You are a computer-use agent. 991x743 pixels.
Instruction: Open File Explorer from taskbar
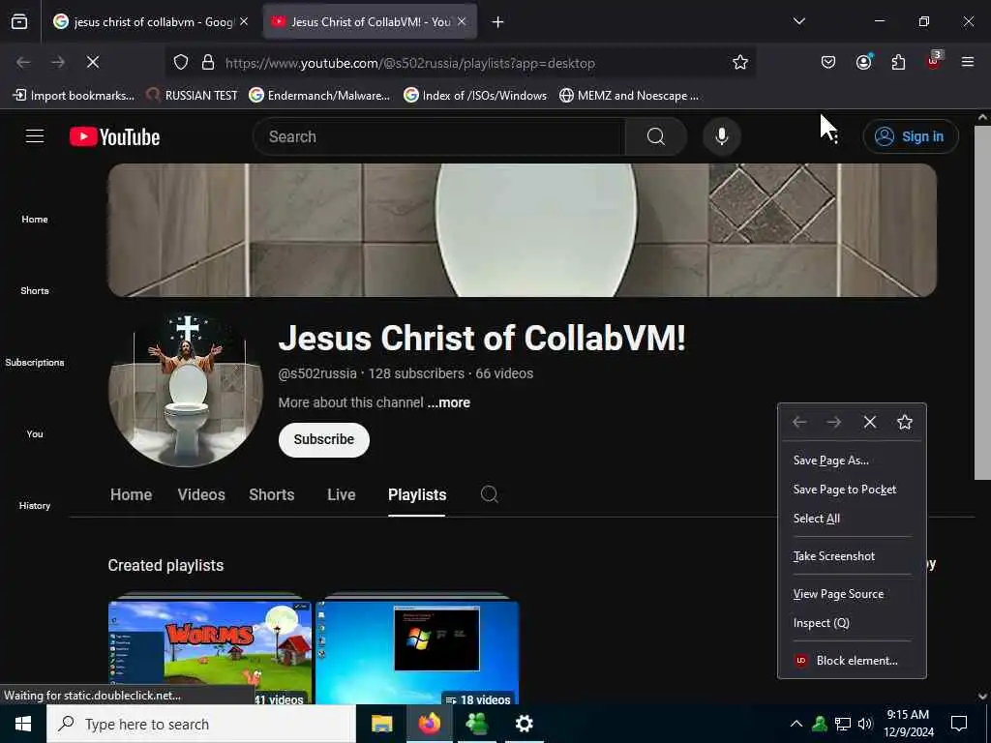[x=381, y=724]
